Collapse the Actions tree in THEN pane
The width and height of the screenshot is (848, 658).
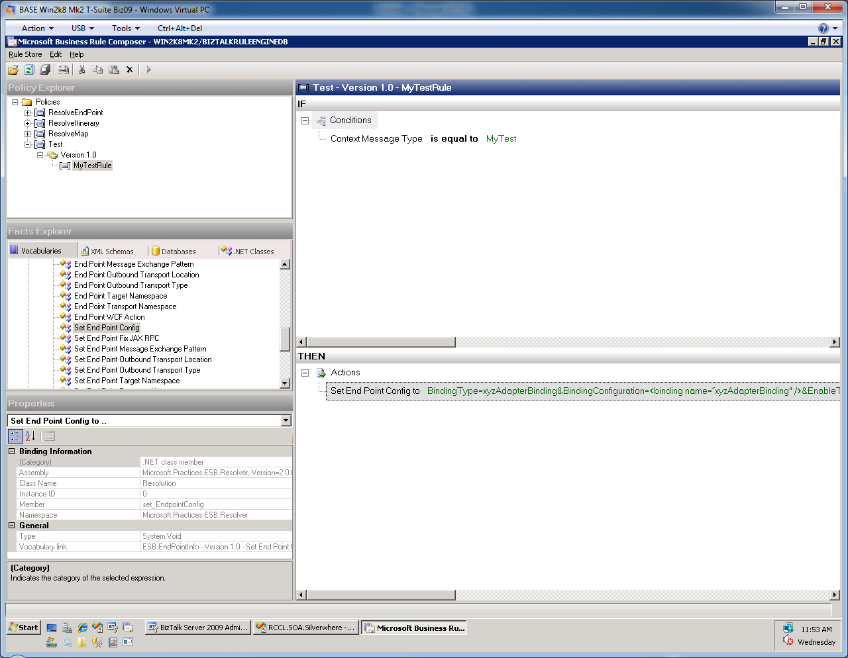(305, 373)
